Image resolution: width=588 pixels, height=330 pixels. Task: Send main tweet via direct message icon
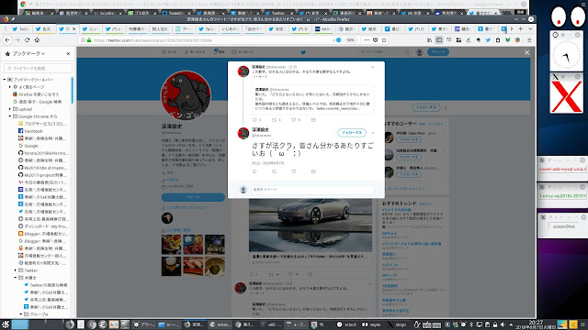[313, 171]
